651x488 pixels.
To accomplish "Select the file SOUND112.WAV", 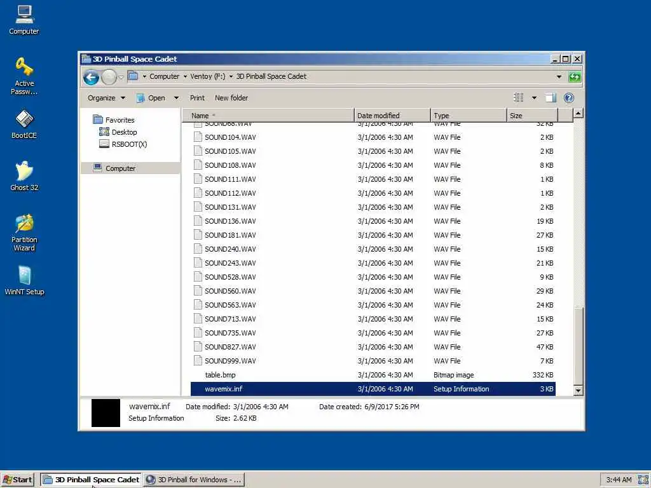I will [230, 193].
